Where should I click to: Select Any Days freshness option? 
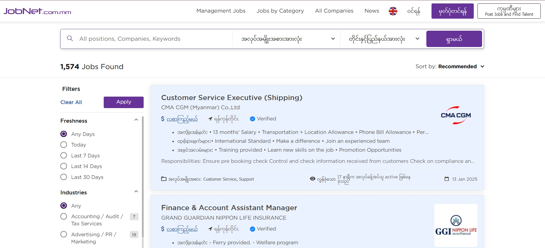pos(64,134)
